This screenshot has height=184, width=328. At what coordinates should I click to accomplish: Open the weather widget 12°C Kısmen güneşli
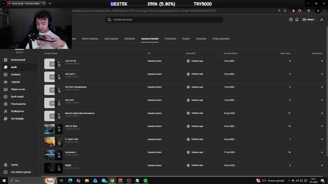click(x=270, y=181)
